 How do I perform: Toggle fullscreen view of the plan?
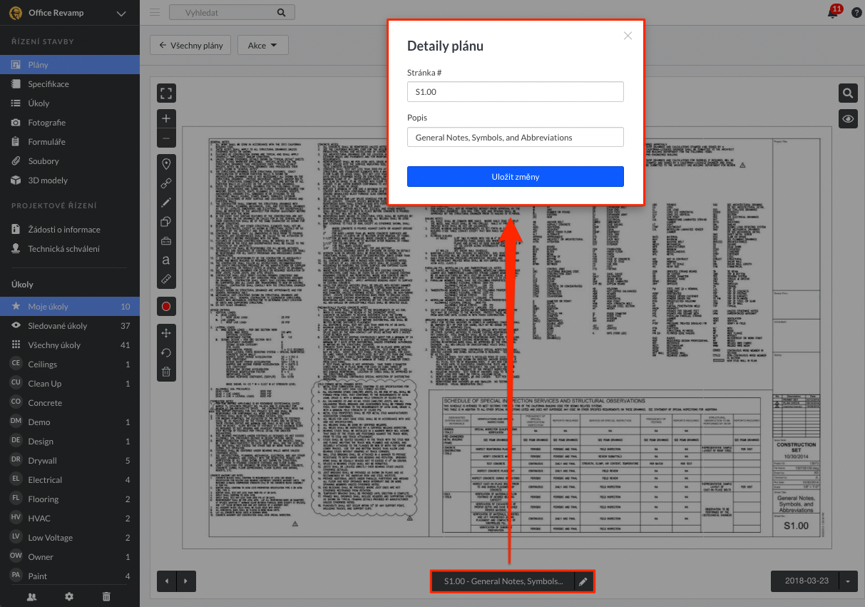tap(166, 93)
